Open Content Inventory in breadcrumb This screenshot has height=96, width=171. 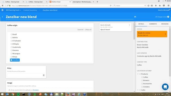click(30, 10)
